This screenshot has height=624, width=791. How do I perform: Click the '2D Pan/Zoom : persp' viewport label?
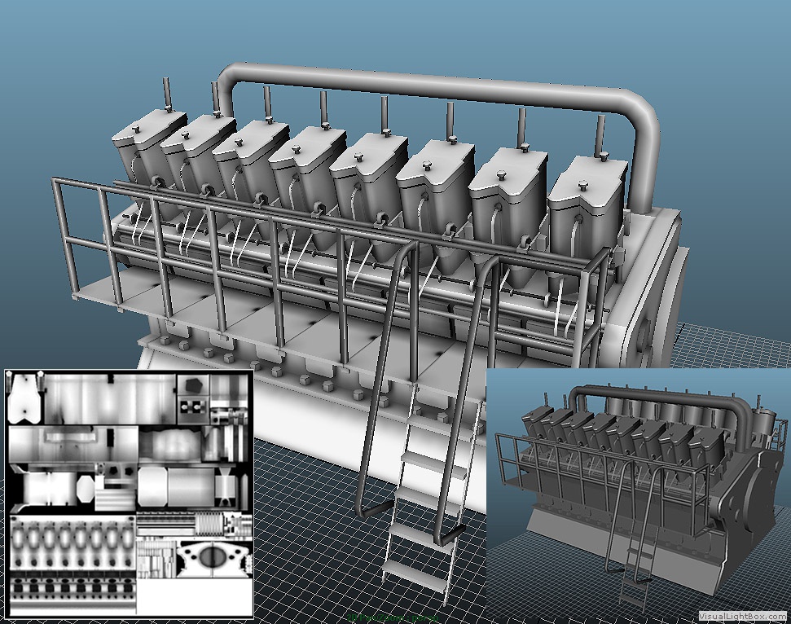point(393,618)
